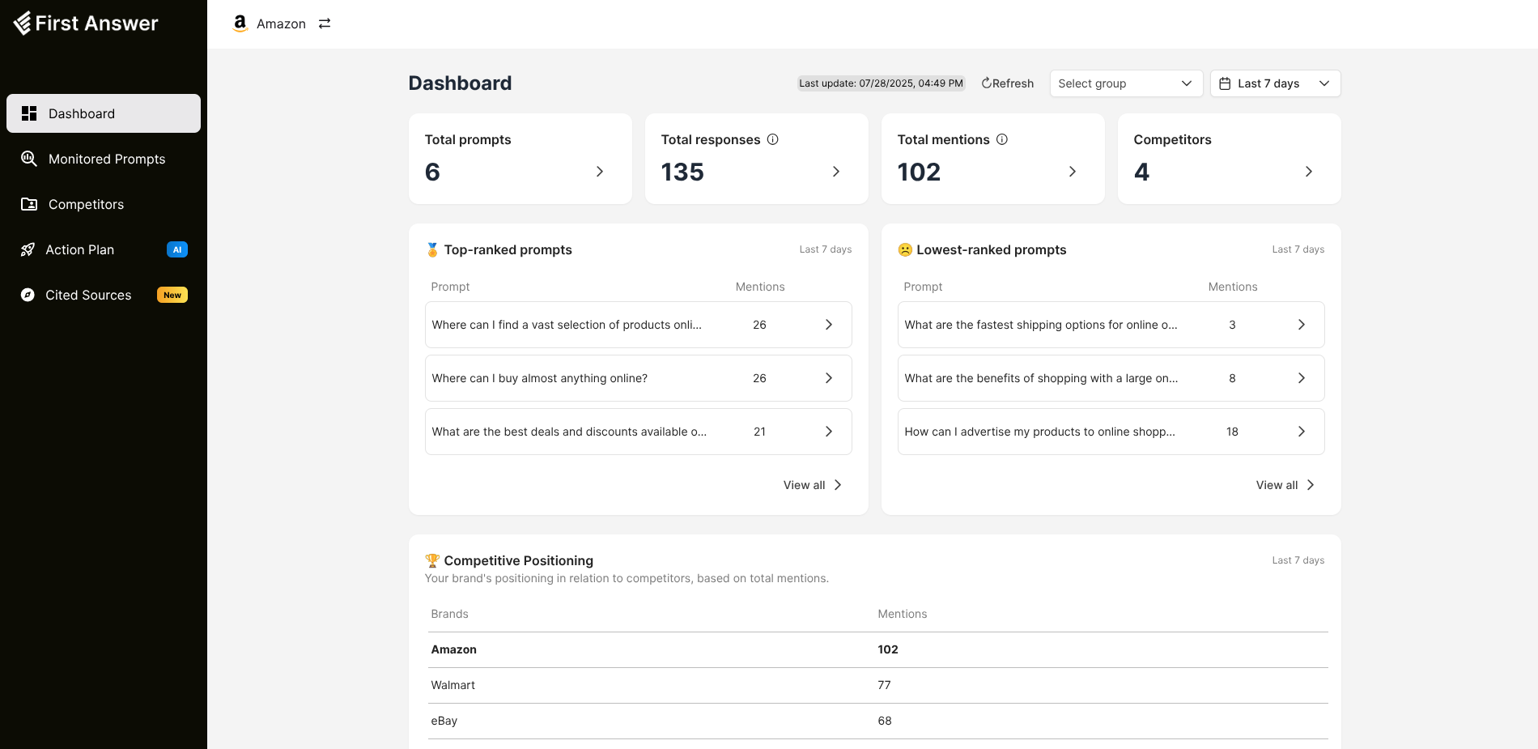
Task: Open the Last 7 days date dropdown
Action: [x=1275, y=83]
